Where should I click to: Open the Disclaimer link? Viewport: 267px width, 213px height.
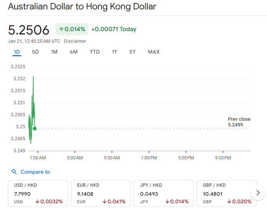(75, 41)
